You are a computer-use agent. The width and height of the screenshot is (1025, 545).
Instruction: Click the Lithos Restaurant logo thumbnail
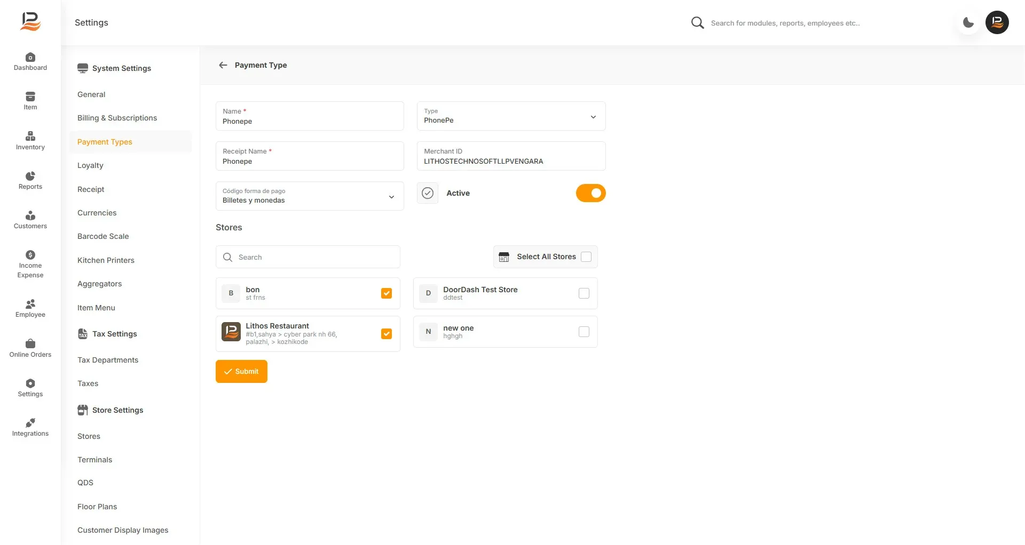[231, 332]
